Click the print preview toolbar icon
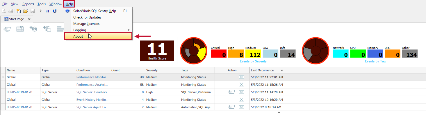Viewport: 426px width, 115px height. [x=4, y=11]
